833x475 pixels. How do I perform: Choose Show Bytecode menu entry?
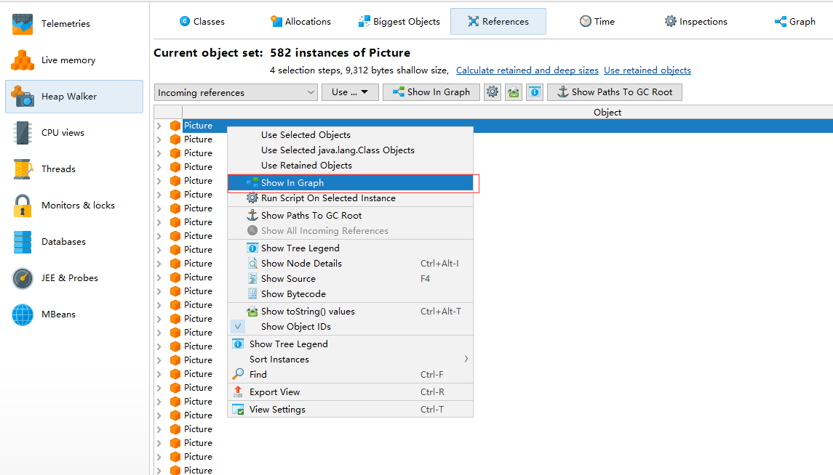(x=350, y=294)
